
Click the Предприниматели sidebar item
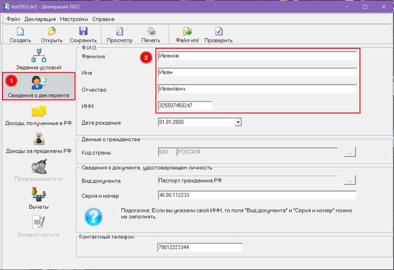(x=38, y=171)
